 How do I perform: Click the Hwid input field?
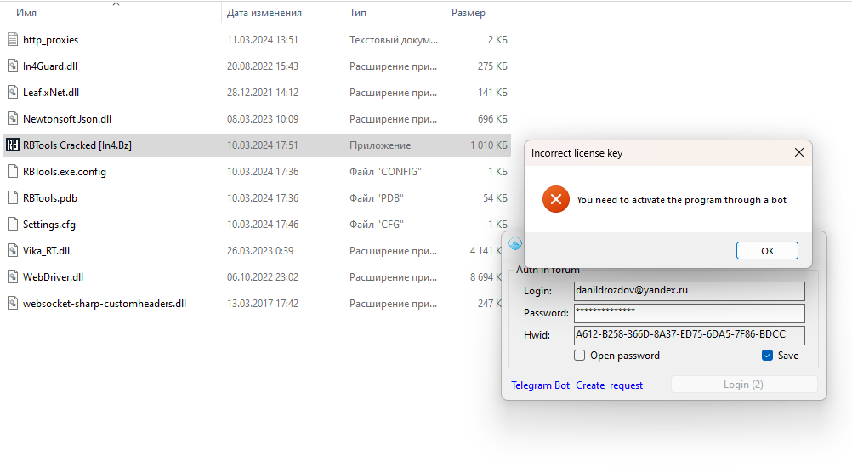tap(689, 335)
